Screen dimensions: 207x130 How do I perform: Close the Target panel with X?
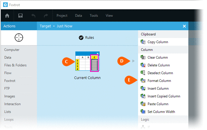(184, 26)
